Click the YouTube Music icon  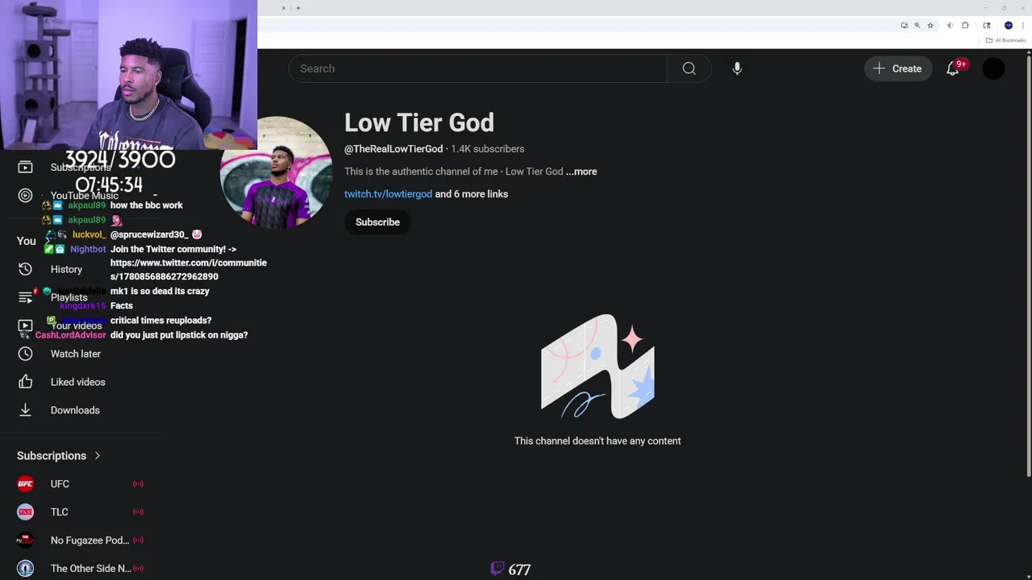25,195
